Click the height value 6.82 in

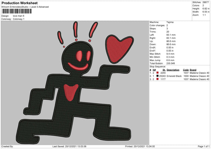[x=206, y=8]
